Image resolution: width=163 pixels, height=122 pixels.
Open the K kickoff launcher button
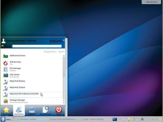coord(3,119)
